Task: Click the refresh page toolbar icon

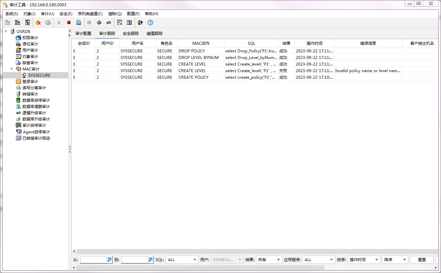Action: pos(79,23)
